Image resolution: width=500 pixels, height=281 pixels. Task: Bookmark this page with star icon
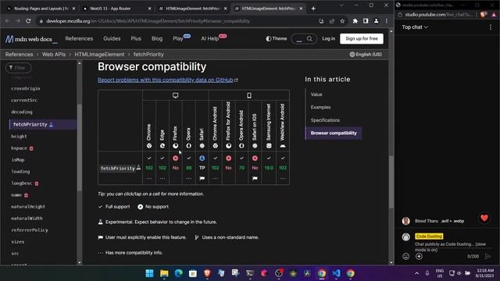(342, 21)
